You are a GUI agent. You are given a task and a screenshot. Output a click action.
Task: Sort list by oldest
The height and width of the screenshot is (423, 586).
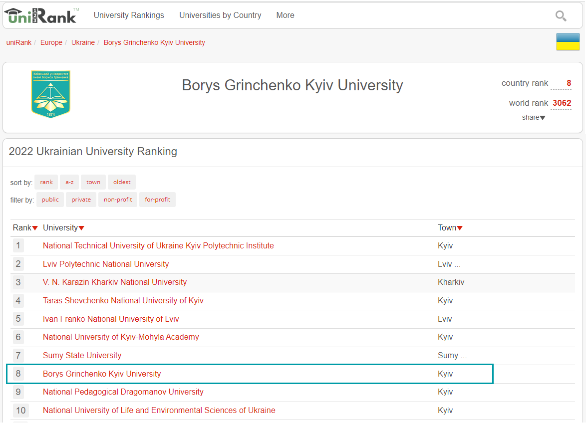click(x=122, y=182)
